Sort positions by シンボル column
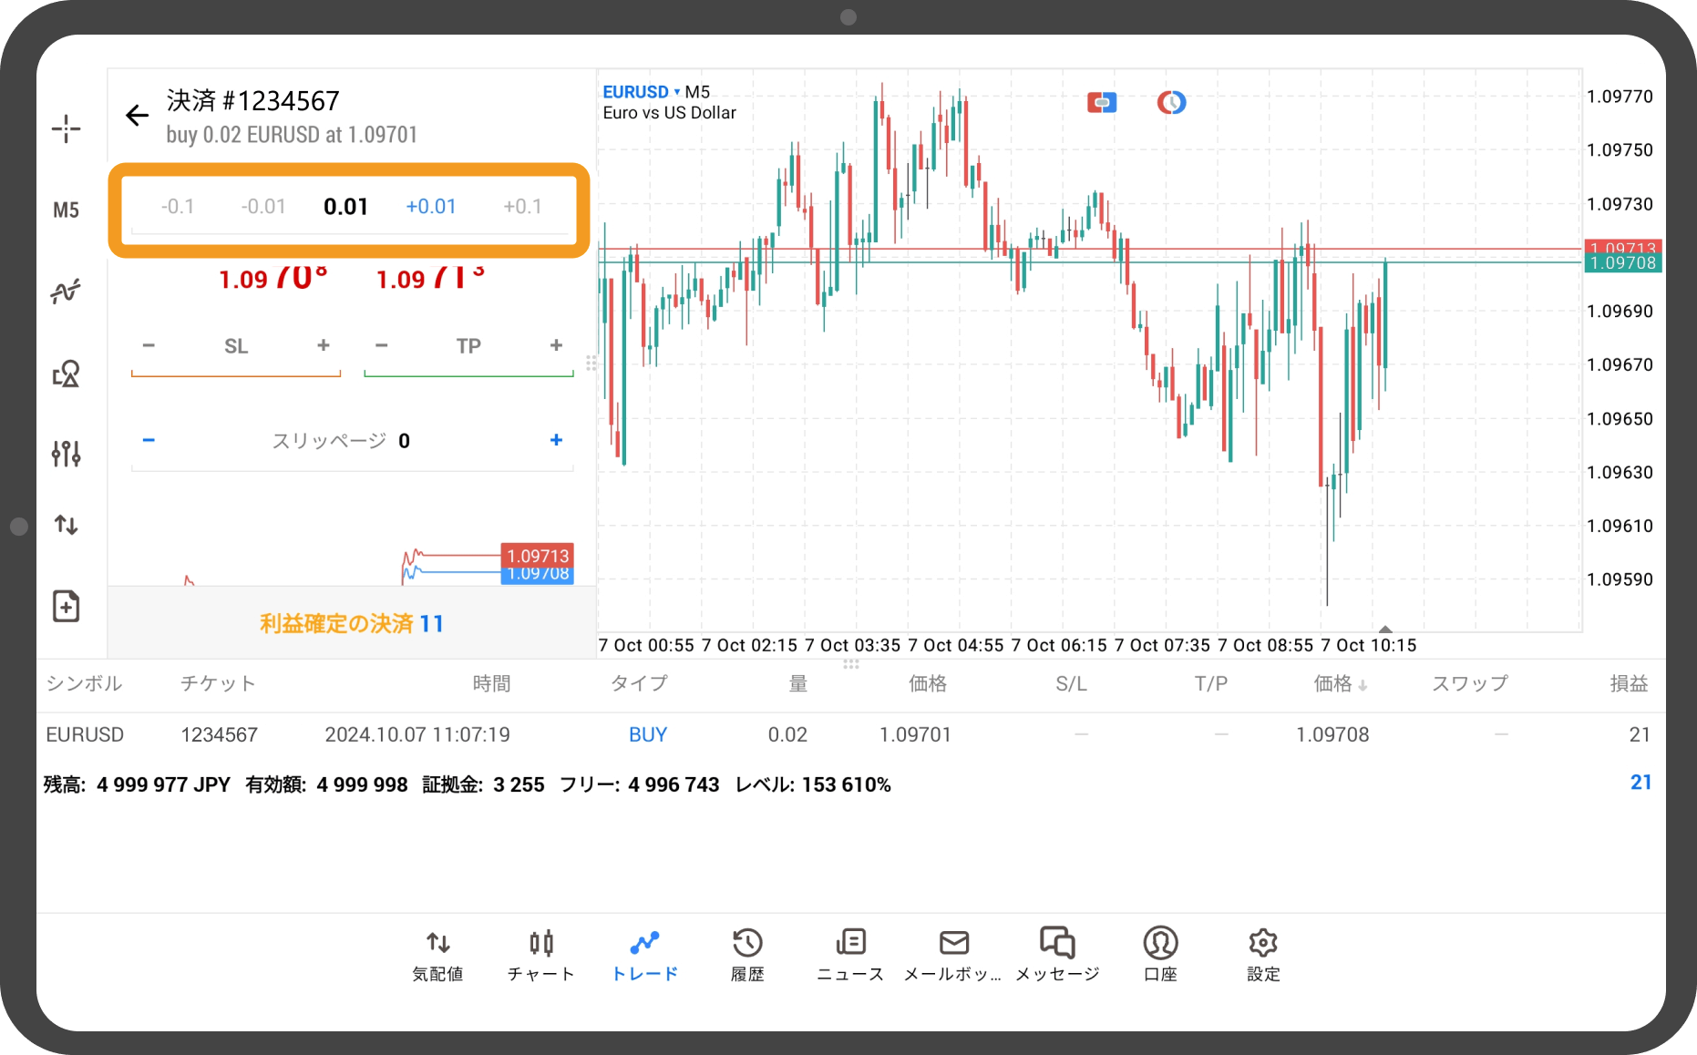 (84, 683)
